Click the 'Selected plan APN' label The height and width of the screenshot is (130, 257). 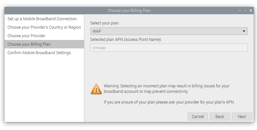click(126, 39)
